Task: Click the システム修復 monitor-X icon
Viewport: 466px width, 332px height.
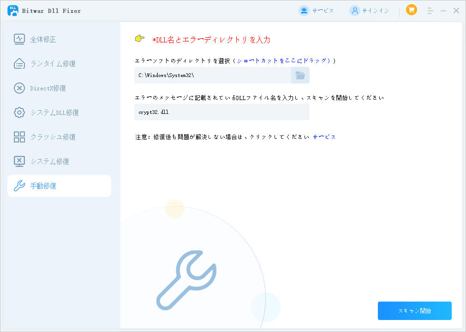Action: click(19, 161)
